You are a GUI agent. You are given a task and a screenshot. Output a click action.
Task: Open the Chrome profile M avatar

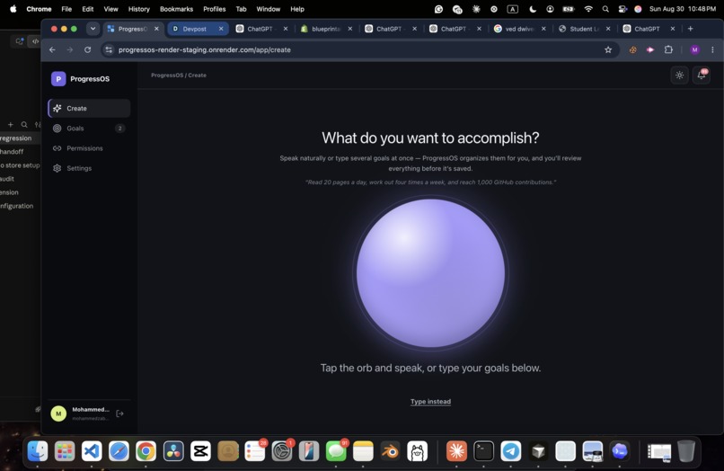(694, 50)
